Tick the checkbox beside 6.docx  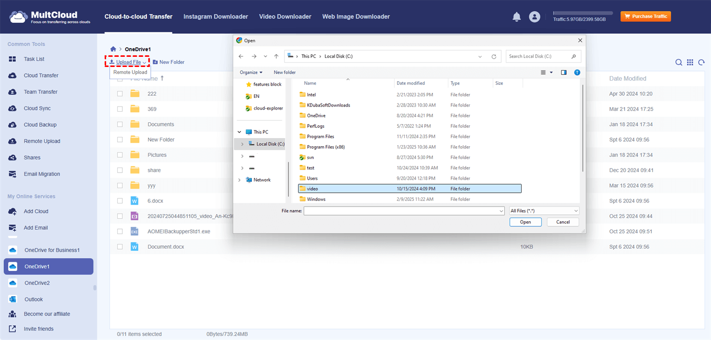pos(120,201)
